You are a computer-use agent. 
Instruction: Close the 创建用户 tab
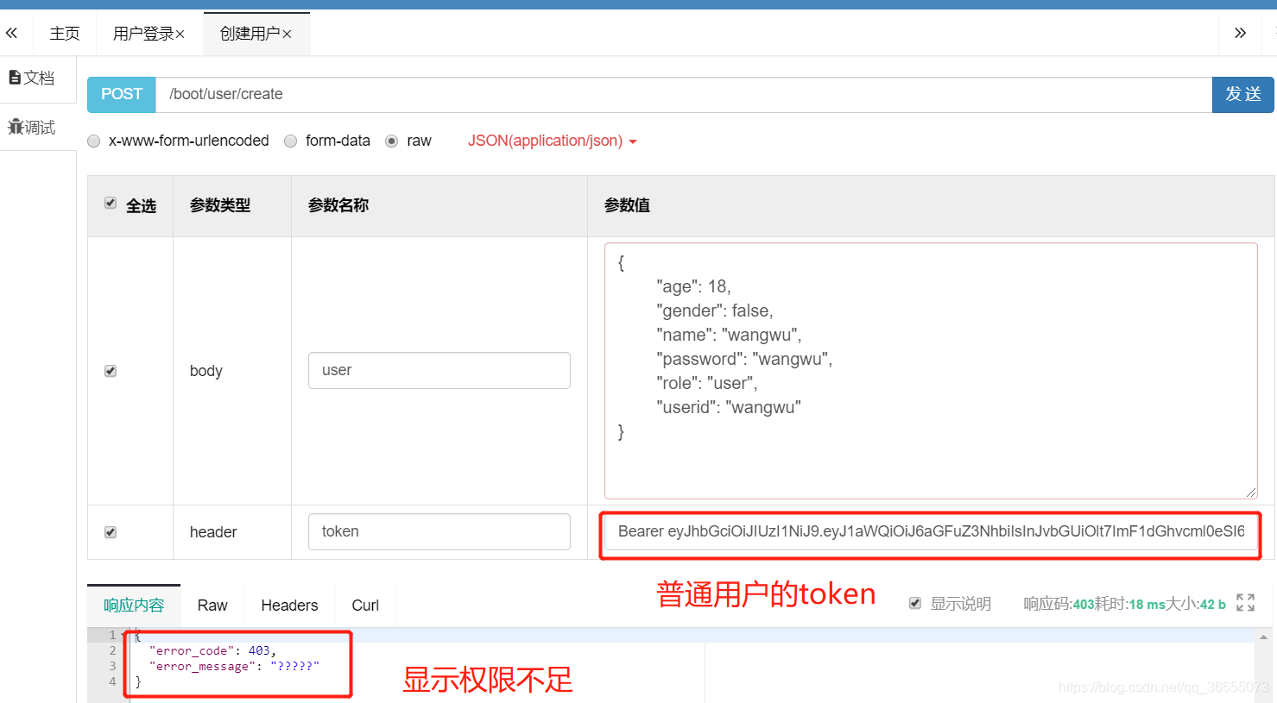[287, 34]
